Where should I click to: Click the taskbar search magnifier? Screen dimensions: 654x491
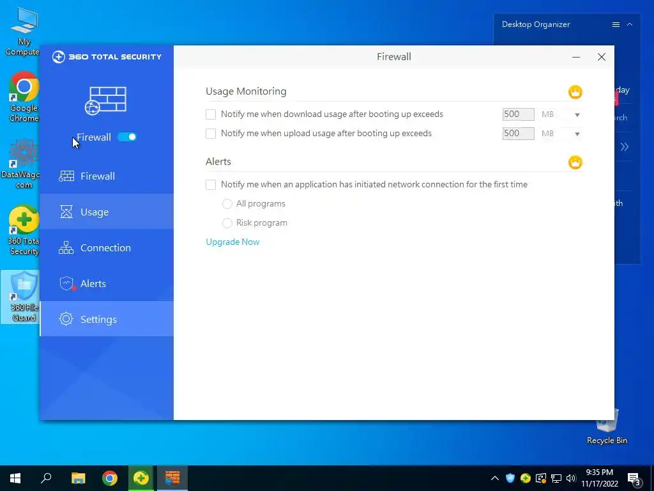46,478
